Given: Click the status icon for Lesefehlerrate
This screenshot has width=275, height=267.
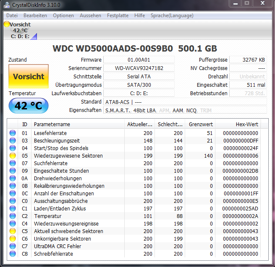Looking at the screenshot, I should click(13, 133).
